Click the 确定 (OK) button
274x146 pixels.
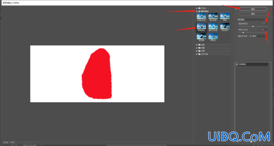coord(253,9)
